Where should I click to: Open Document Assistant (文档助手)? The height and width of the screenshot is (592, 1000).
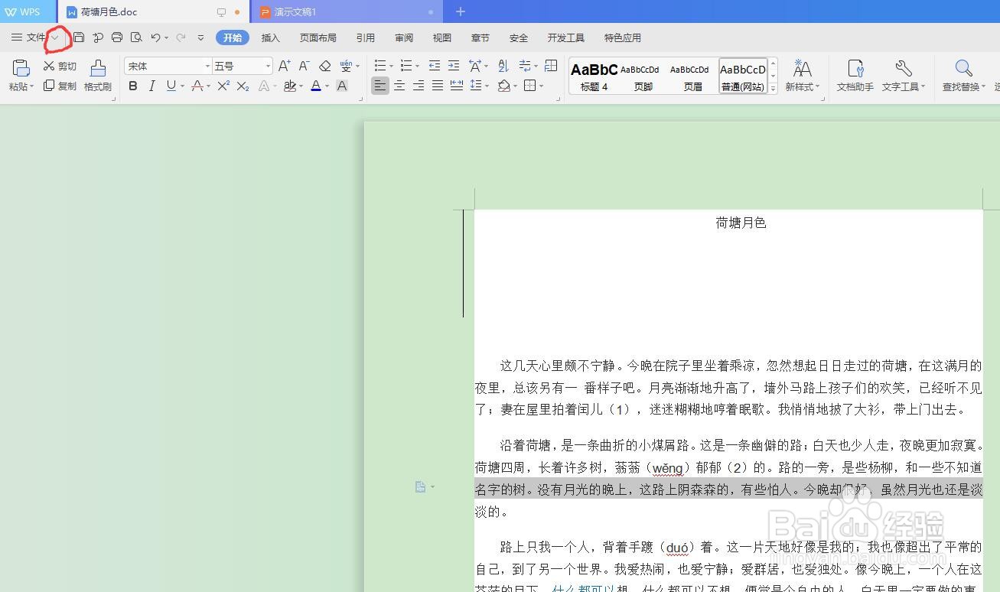pos(855,76)
